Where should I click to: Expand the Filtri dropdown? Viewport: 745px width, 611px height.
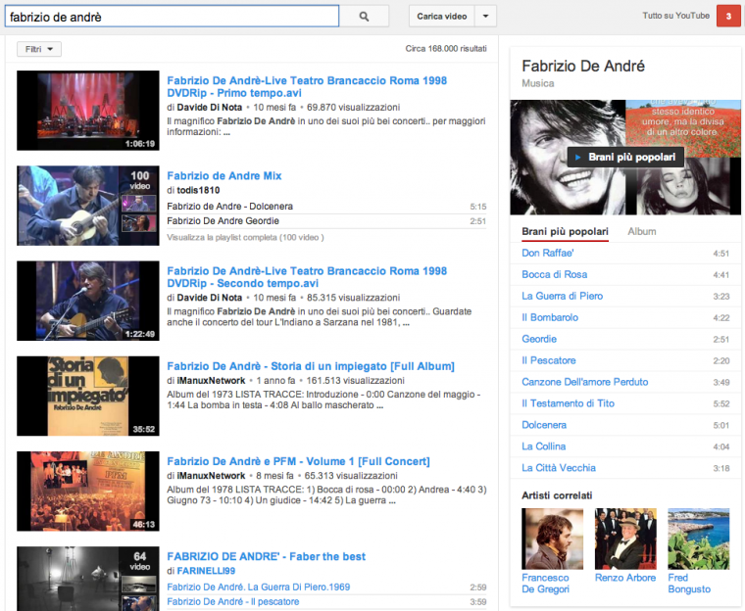[x=39, y=49]
